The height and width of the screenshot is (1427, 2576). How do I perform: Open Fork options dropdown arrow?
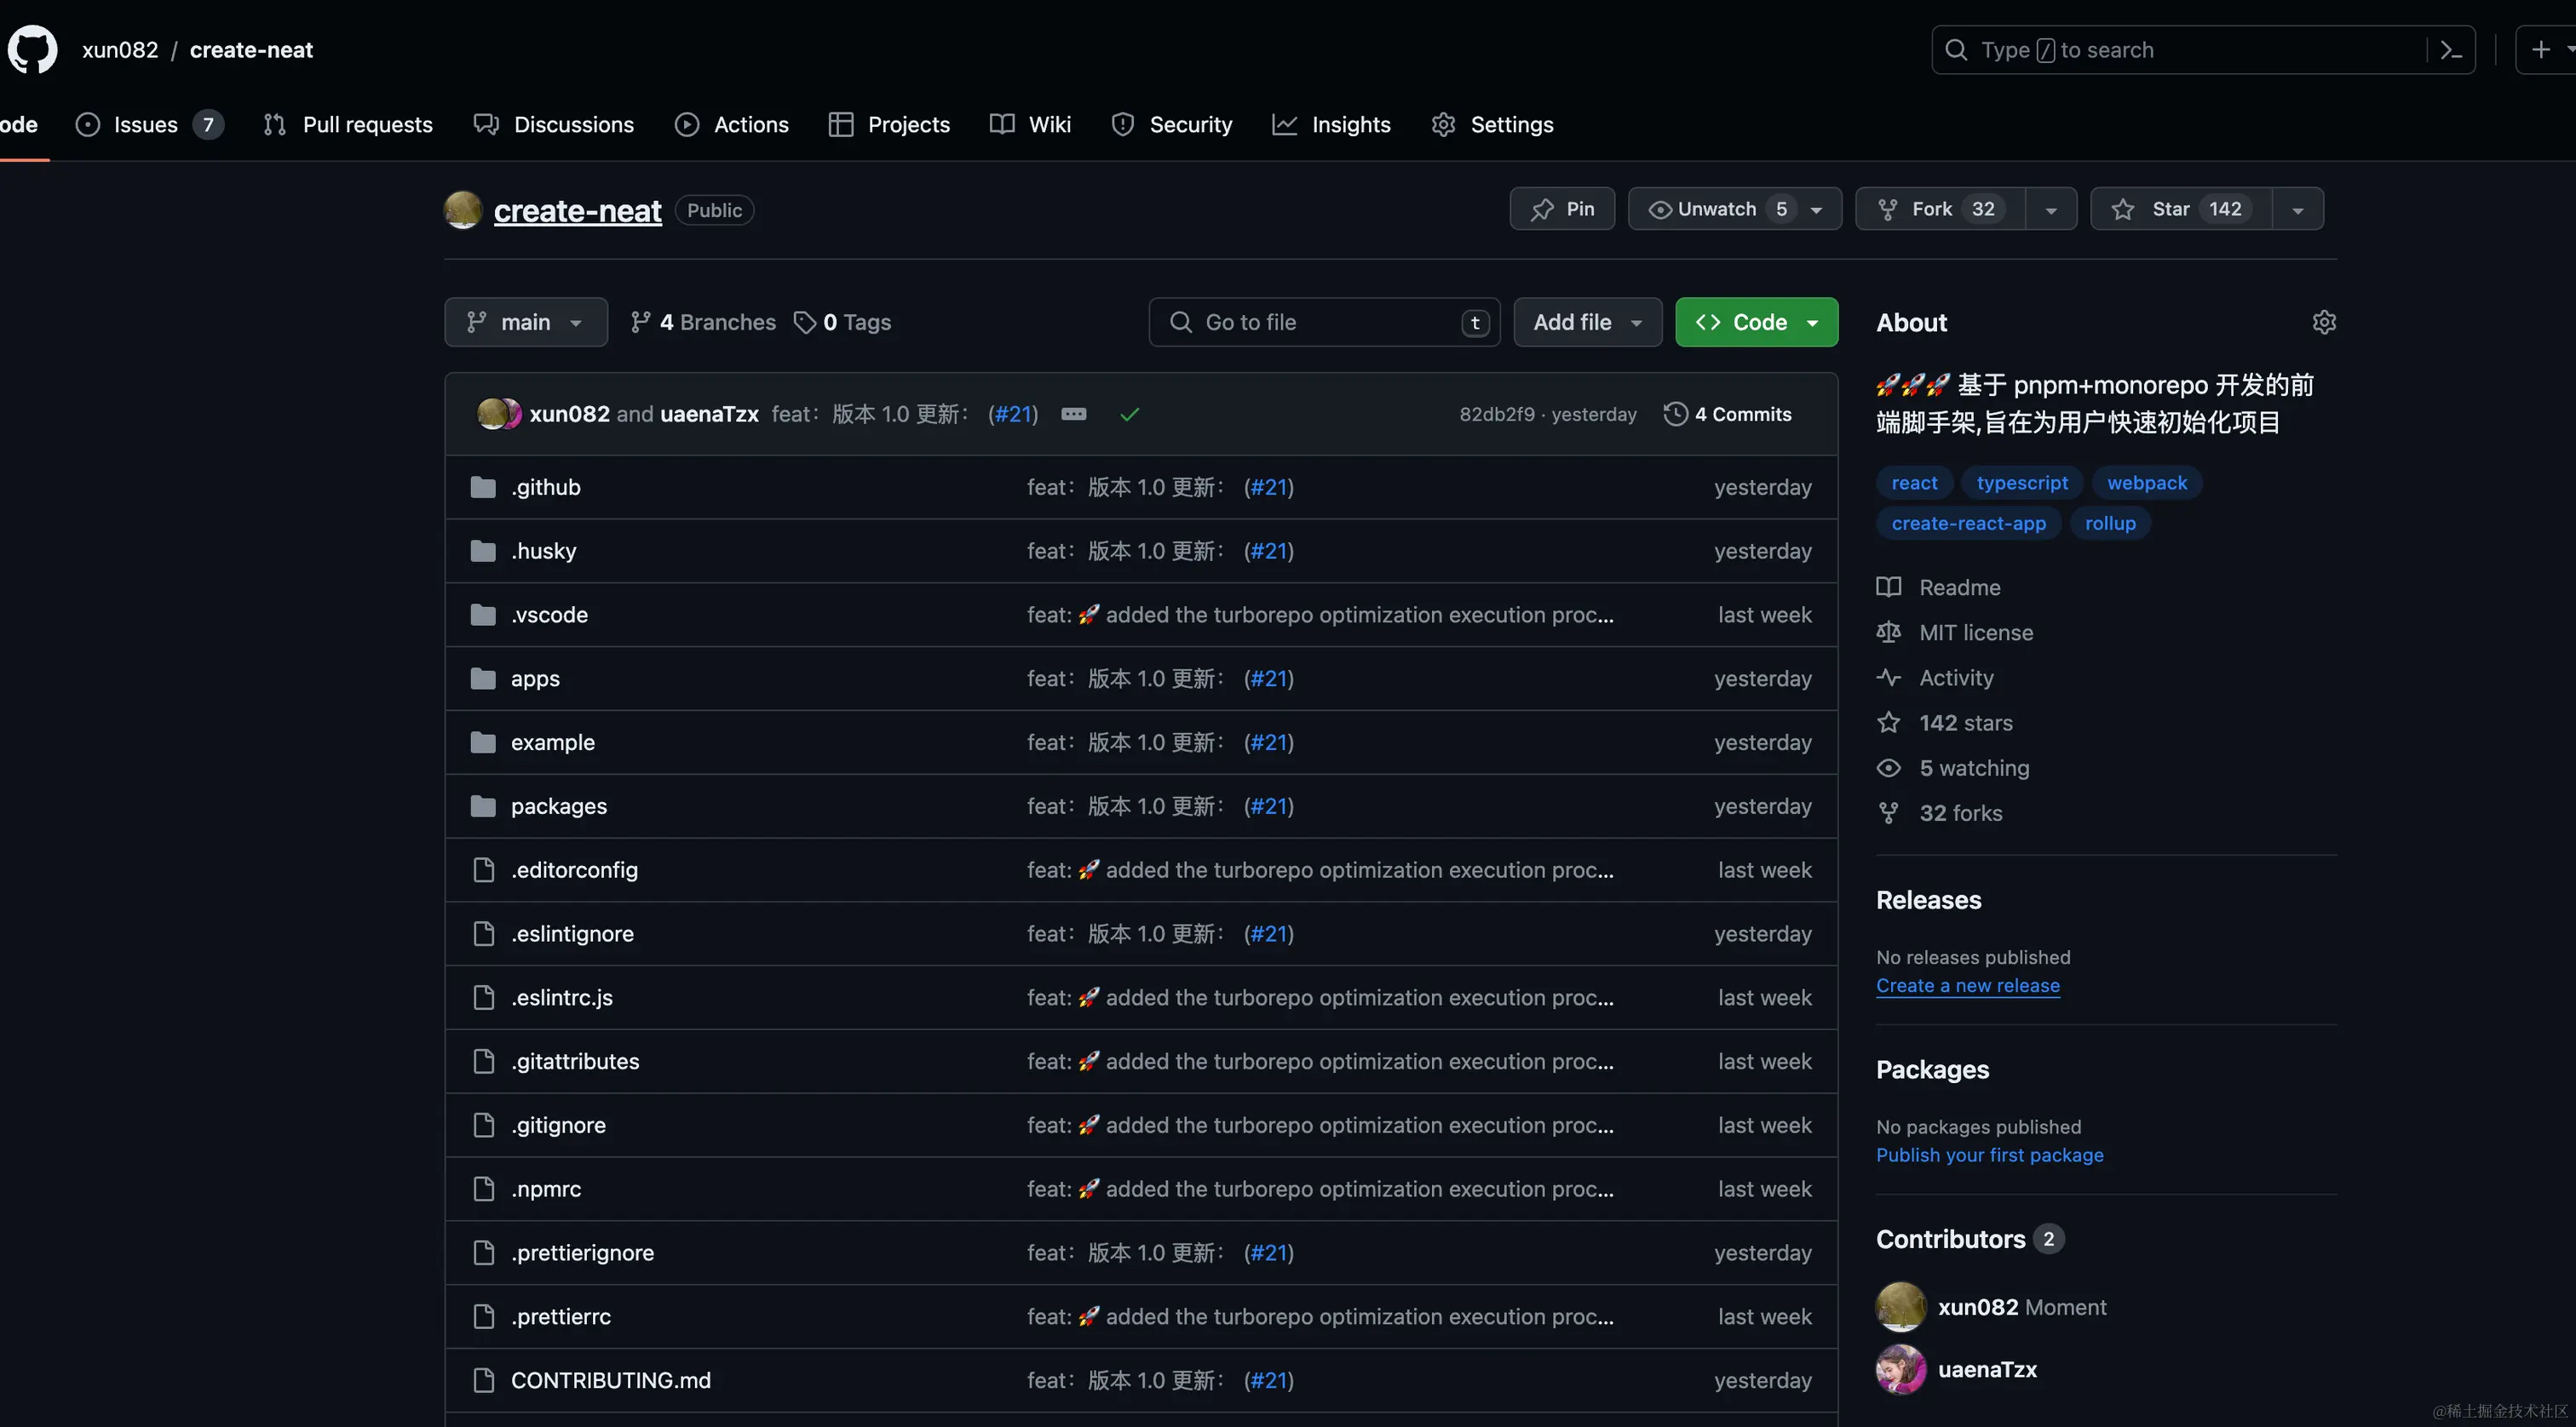click(2051, 209)
